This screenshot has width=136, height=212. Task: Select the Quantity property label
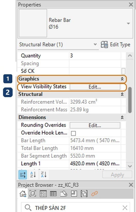coord(31,56)
